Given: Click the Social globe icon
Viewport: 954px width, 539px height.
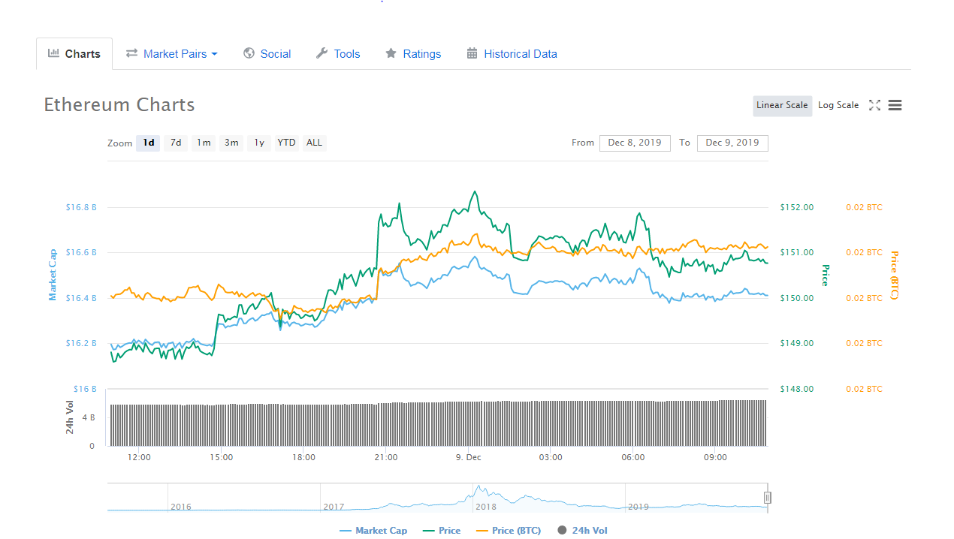Looking at the screenshot, I should [x=249, y=53].
